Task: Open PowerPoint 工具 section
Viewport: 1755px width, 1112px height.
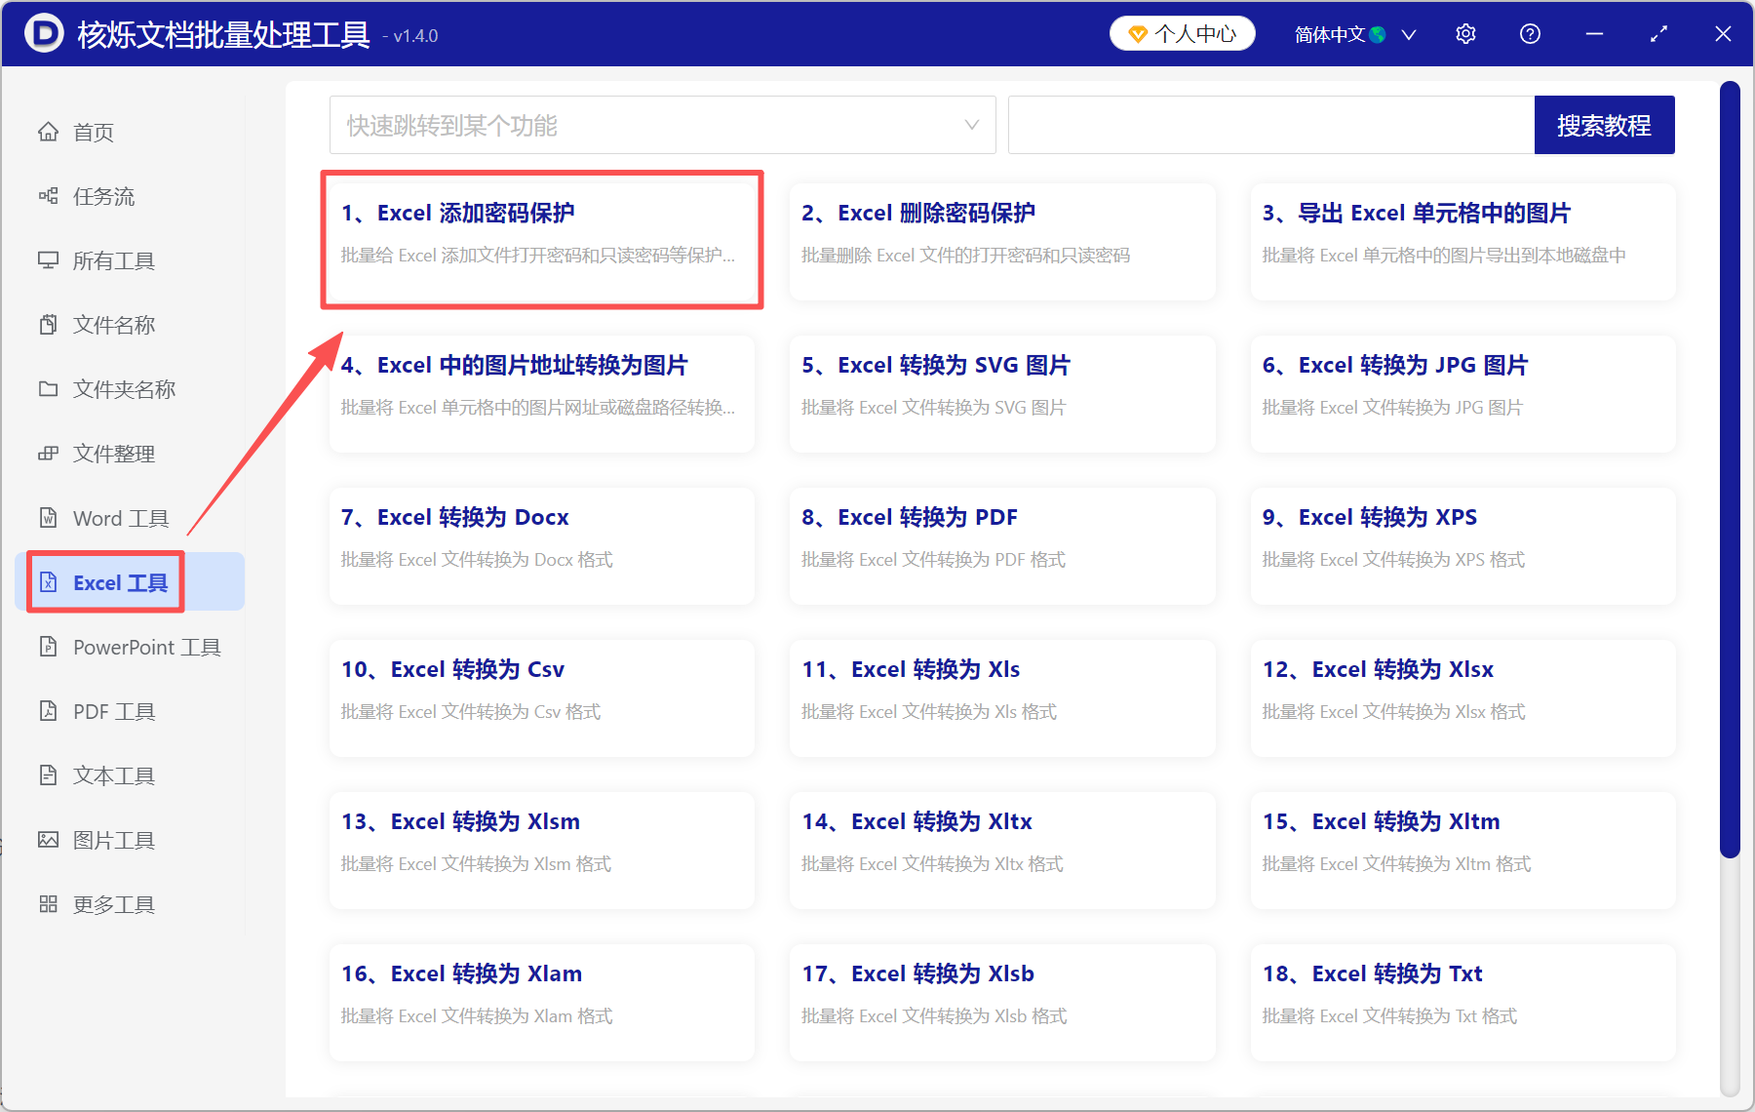Action: (144, 647)
